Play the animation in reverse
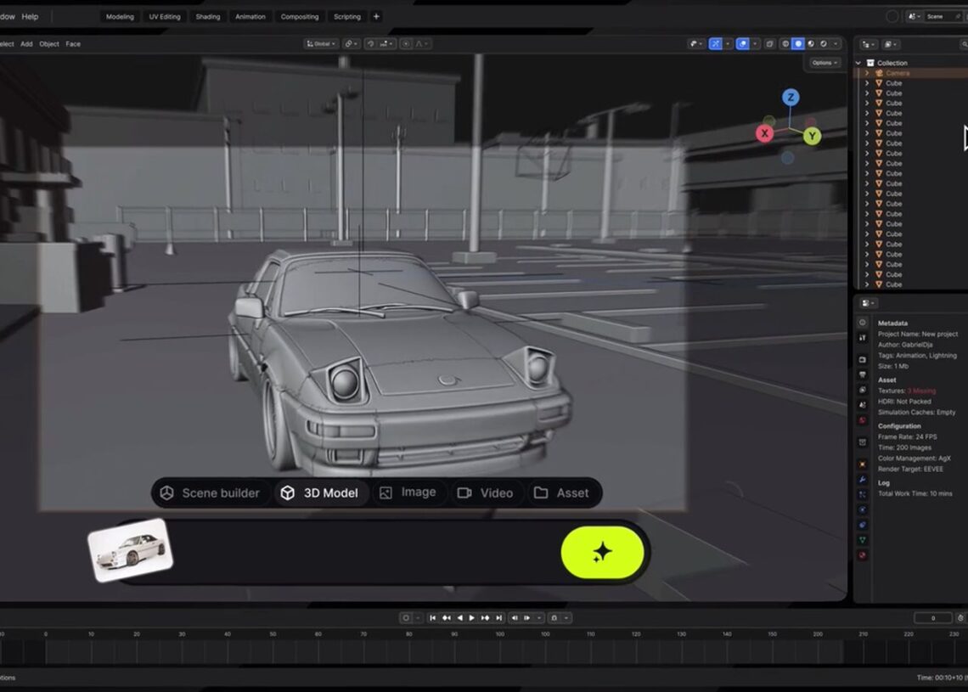The image size is (968, 692). [459, 618]
